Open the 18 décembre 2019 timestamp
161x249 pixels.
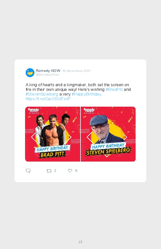point(76,71)
